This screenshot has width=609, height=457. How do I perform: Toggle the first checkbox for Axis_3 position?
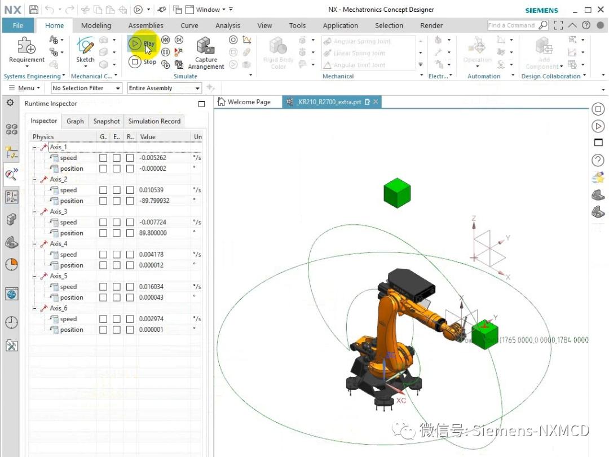click(103, 233)
